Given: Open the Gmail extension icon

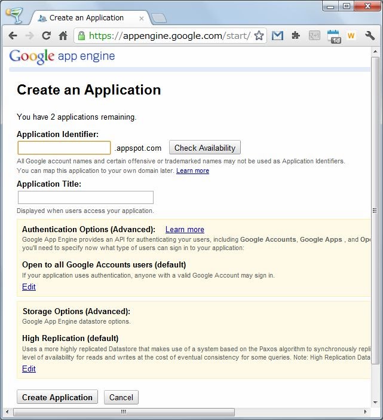Looking at the screenshot, I should 277,36.
